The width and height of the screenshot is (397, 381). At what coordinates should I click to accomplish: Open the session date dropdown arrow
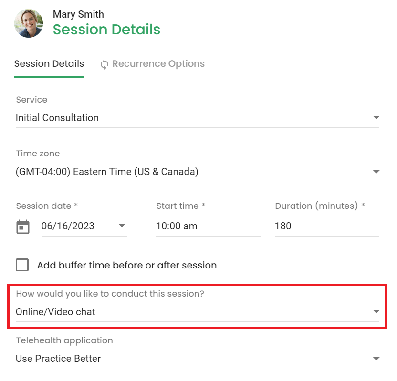tap(122, 226)
